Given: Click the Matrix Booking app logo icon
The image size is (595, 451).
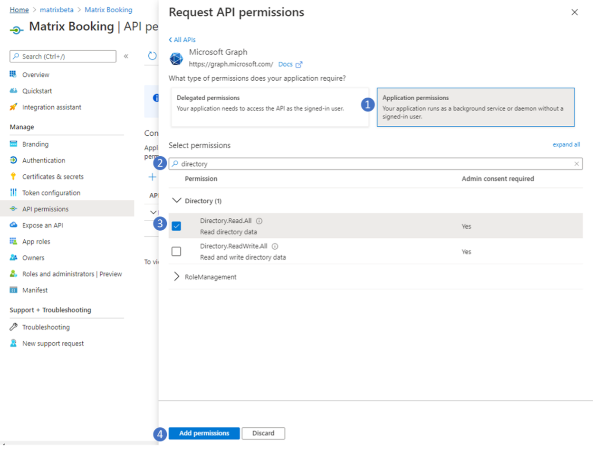Looking at the screenshot, I should click(17, 29).
